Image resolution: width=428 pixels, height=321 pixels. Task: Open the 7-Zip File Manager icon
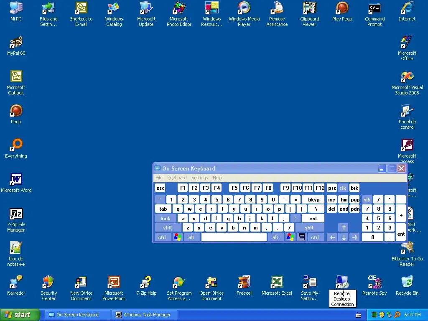16,214
